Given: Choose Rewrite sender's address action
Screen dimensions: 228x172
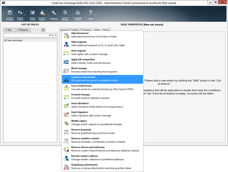Looking at the screenshot, I should click(103, 158).
